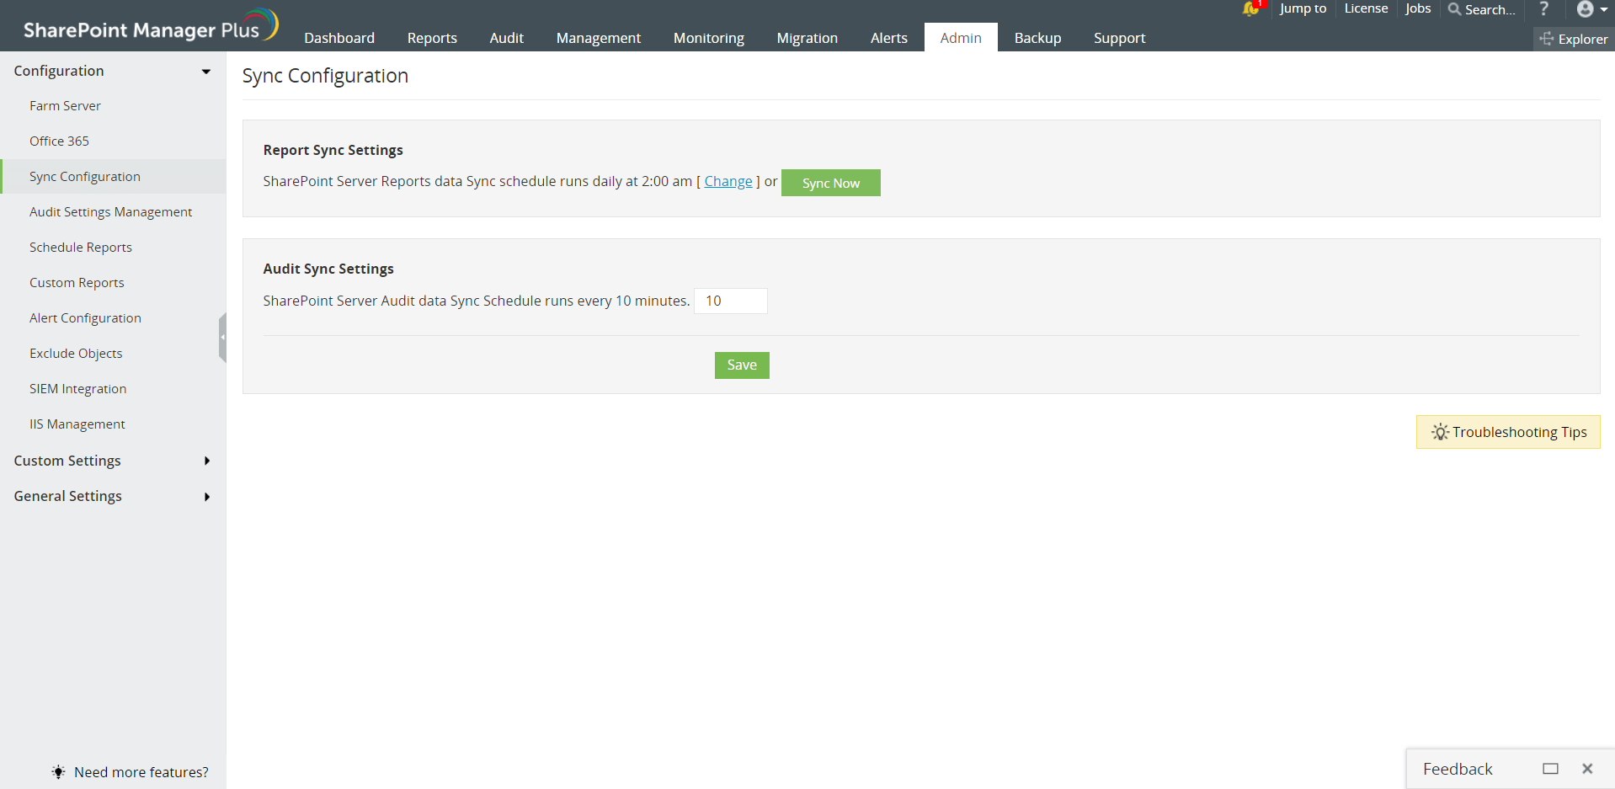Close the Feedback panel
Image resolution: width=1615 pixels, height=789 pixels.
click(x=1587, y=769)
